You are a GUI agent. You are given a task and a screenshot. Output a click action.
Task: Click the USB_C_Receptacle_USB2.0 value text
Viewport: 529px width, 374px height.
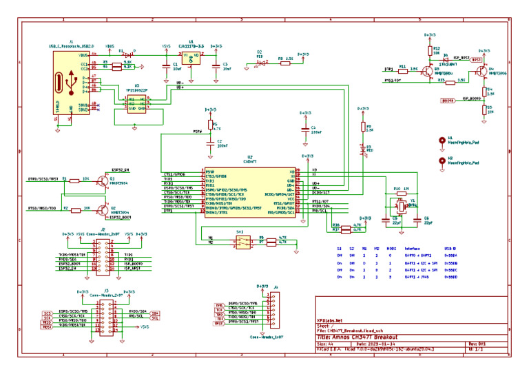click(72, 46)
